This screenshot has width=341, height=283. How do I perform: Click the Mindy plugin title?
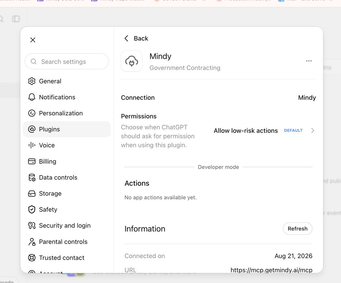pos(160,56)
